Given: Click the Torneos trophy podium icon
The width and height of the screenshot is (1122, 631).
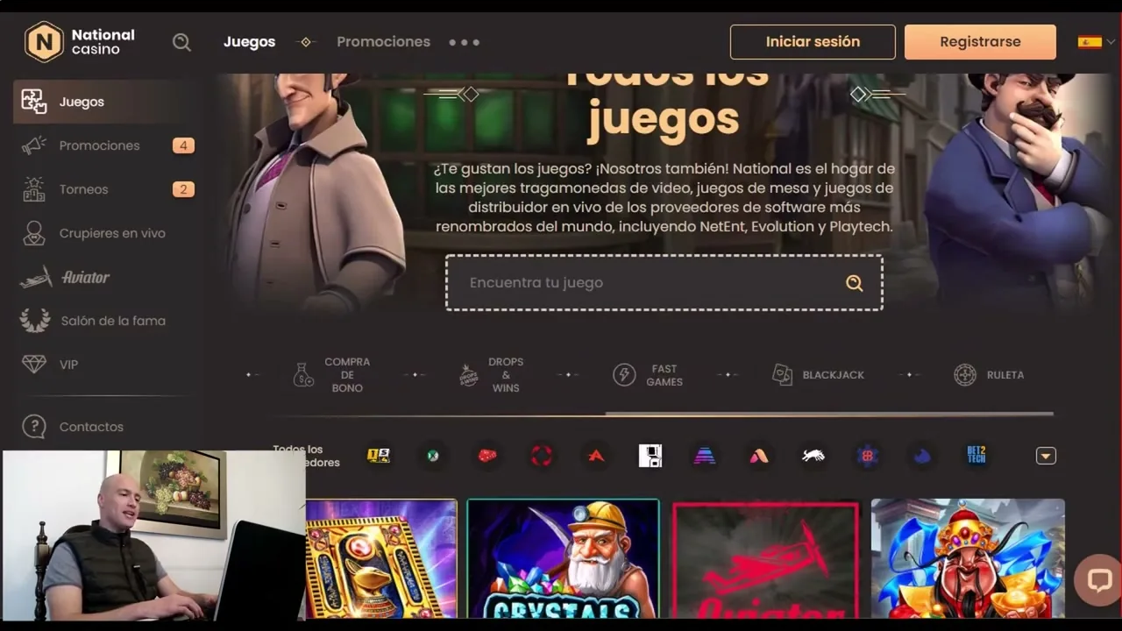Looking at the screenshot, I should tap(34, 189).
